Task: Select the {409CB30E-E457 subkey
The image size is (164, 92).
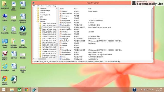Action: point(49,39)
